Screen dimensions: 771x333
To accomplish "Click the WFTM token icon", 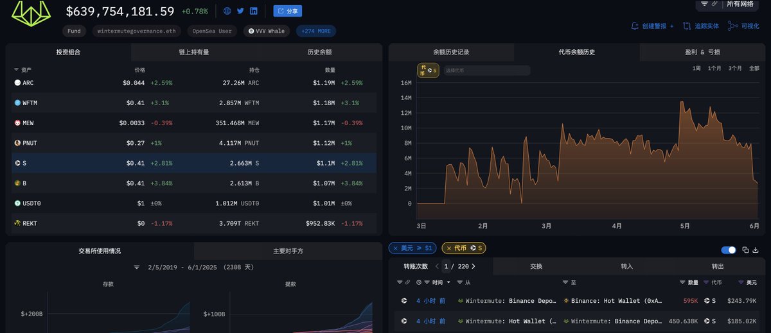I will (17, 103).
